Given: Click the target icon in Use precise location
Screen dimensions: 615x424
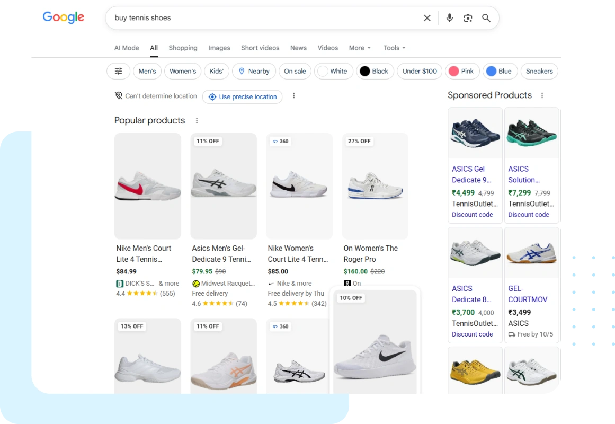Looking at the screenshot, I should [212, 97].
